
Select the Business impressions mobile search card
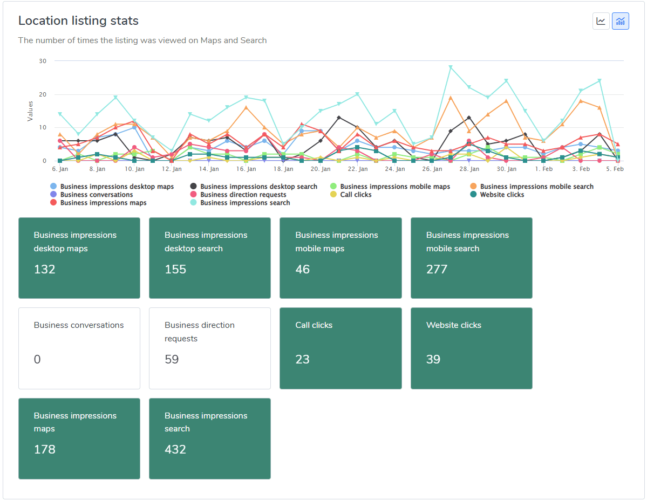point(471,258)
